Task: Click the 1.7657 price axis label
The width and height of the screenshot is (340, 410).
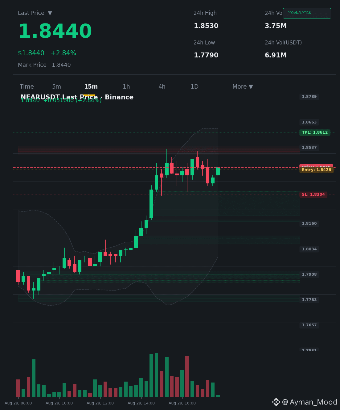Action: tap(309, 325)
